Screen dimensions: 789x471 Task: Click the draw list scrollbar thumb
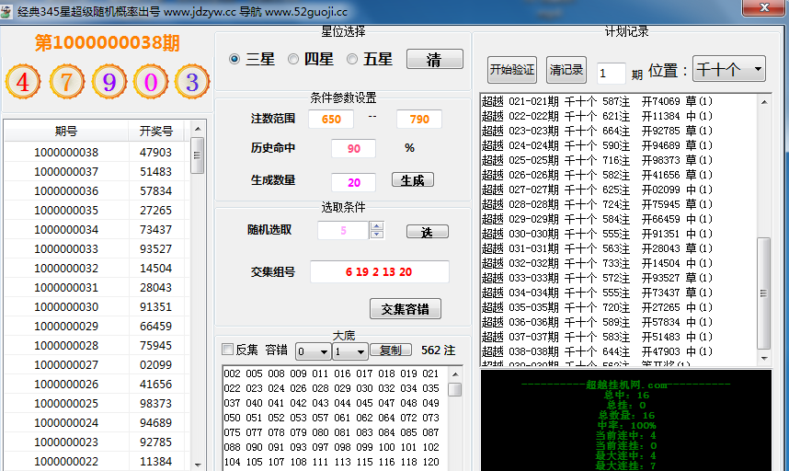[198, 155]
